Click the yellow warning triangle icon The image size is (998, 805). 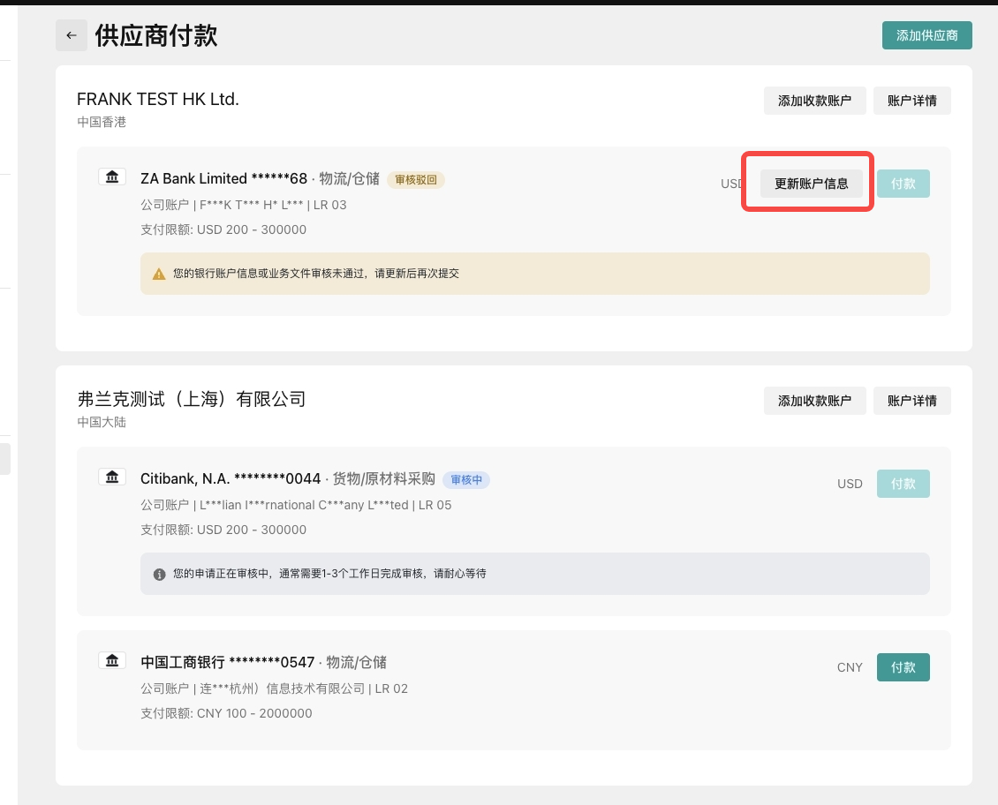159,274
